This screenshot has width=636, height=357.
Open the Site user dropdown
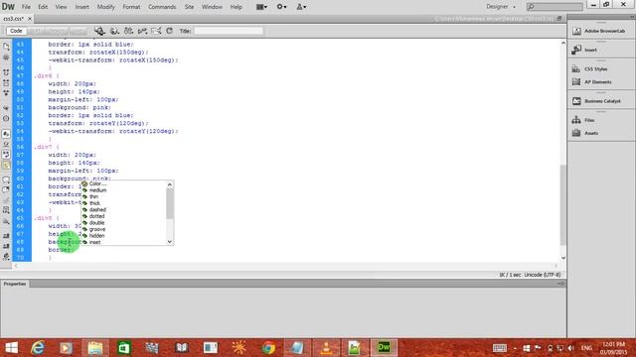click(301, 7)
